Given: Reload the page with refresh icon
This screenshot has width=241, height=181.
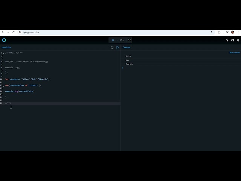Looking at the screenshot, I should click(x=14, y=32).
